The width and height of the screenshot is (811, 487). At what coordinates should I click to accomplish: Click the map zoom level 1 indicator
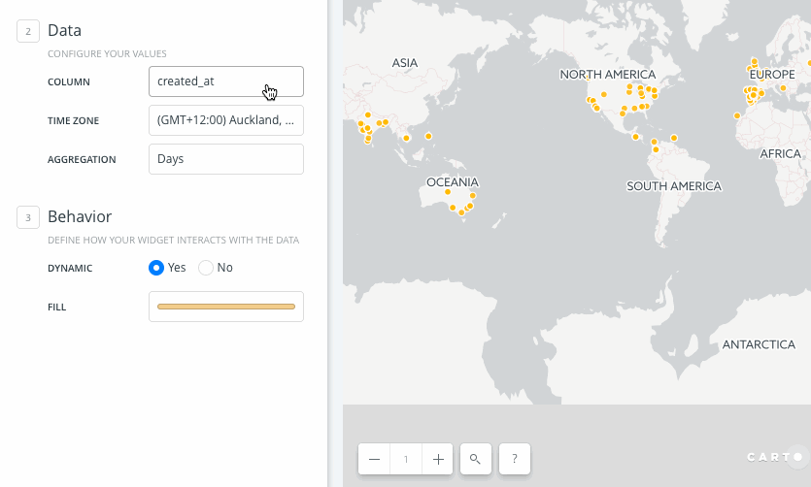pyautogui.click(x=406, y=459)
